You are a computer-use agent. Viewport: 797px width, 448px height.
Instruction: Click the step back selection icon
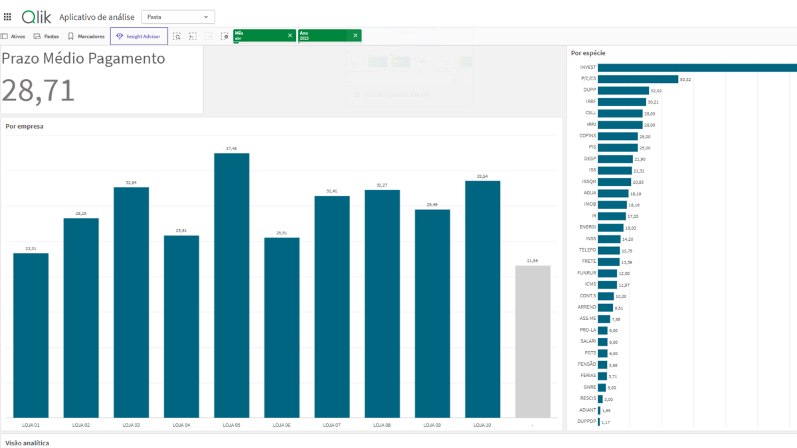click(x=193, y=37)
